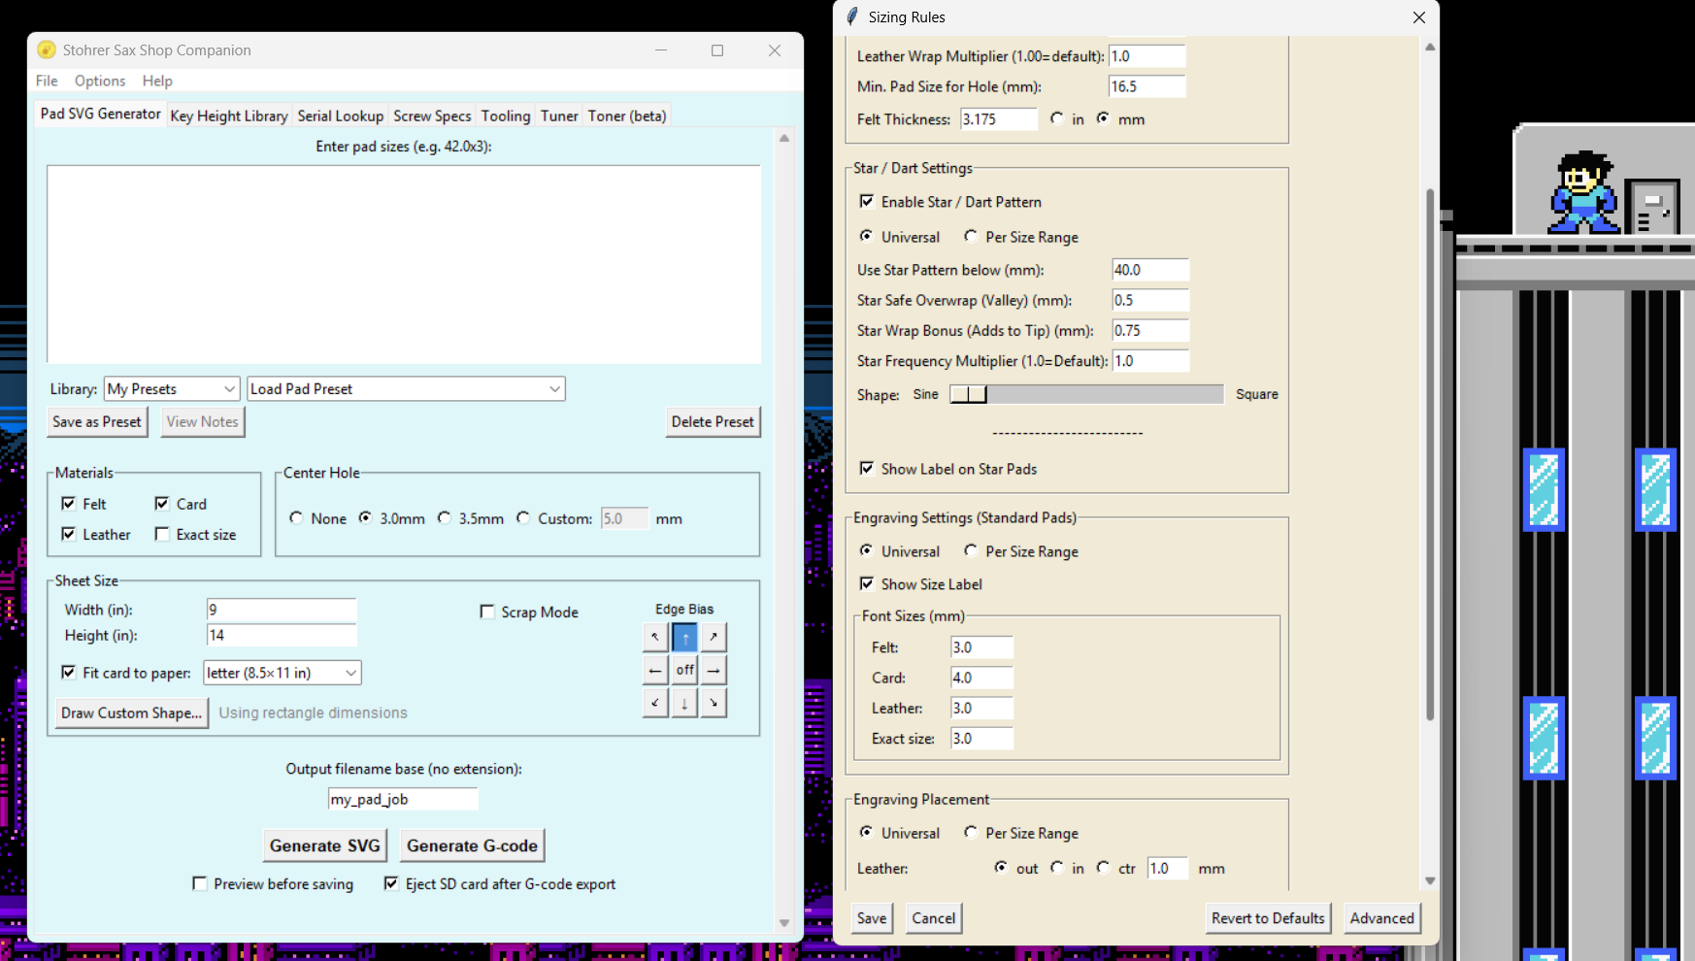
Task: Enable the Scrap Mode checkbox
Action: (x=487, y=612)
